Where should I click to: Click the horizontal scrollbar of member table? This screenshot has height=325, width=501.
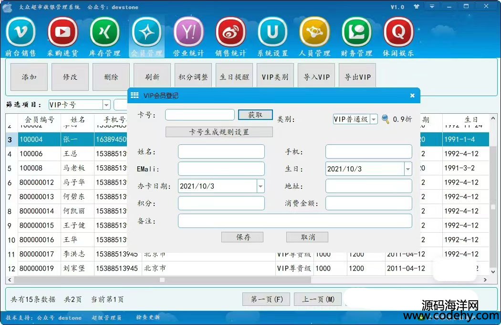coord(162,280)
